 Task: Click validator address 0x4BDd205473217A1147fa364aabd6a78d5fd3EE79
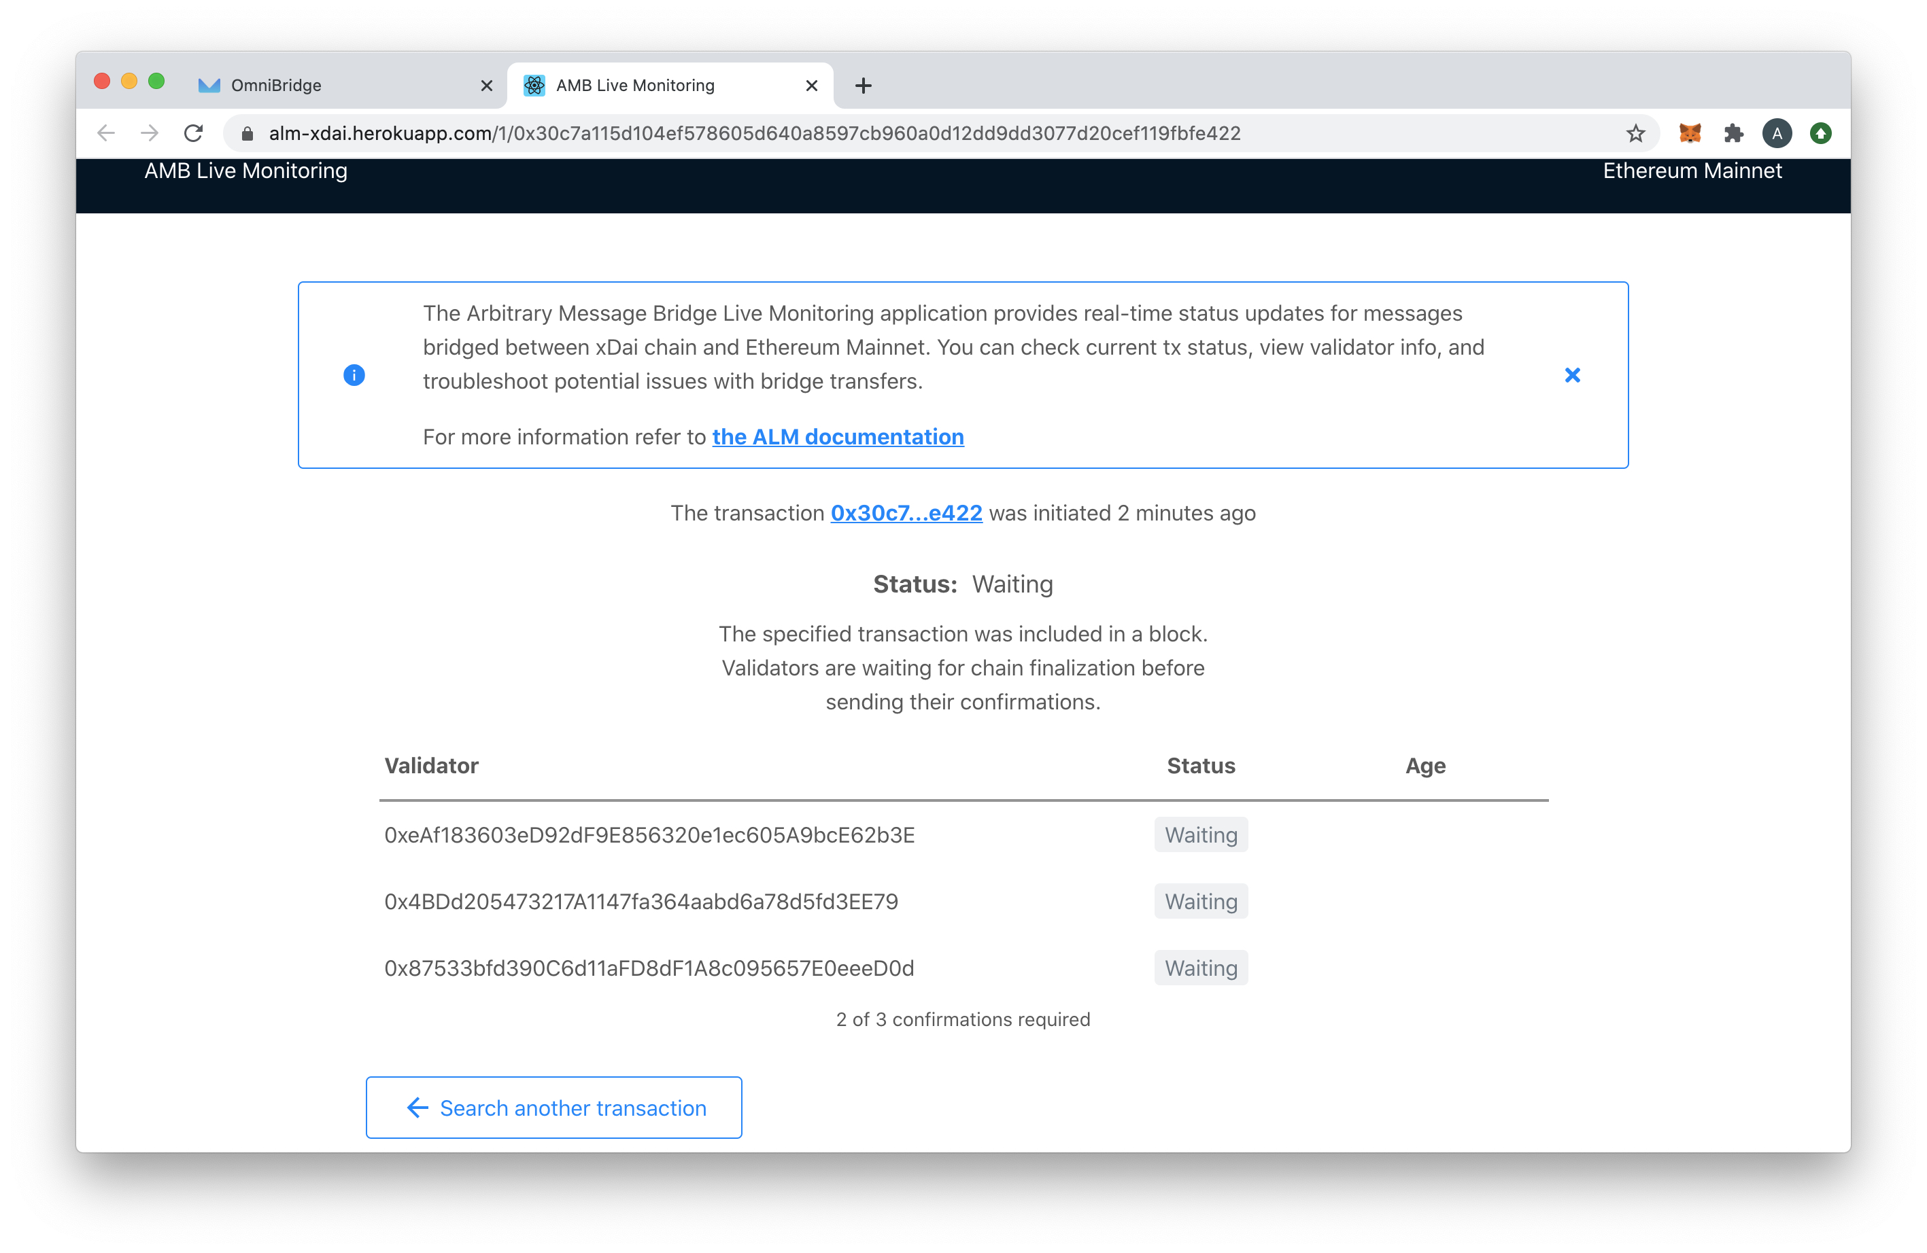coord(641,902)
